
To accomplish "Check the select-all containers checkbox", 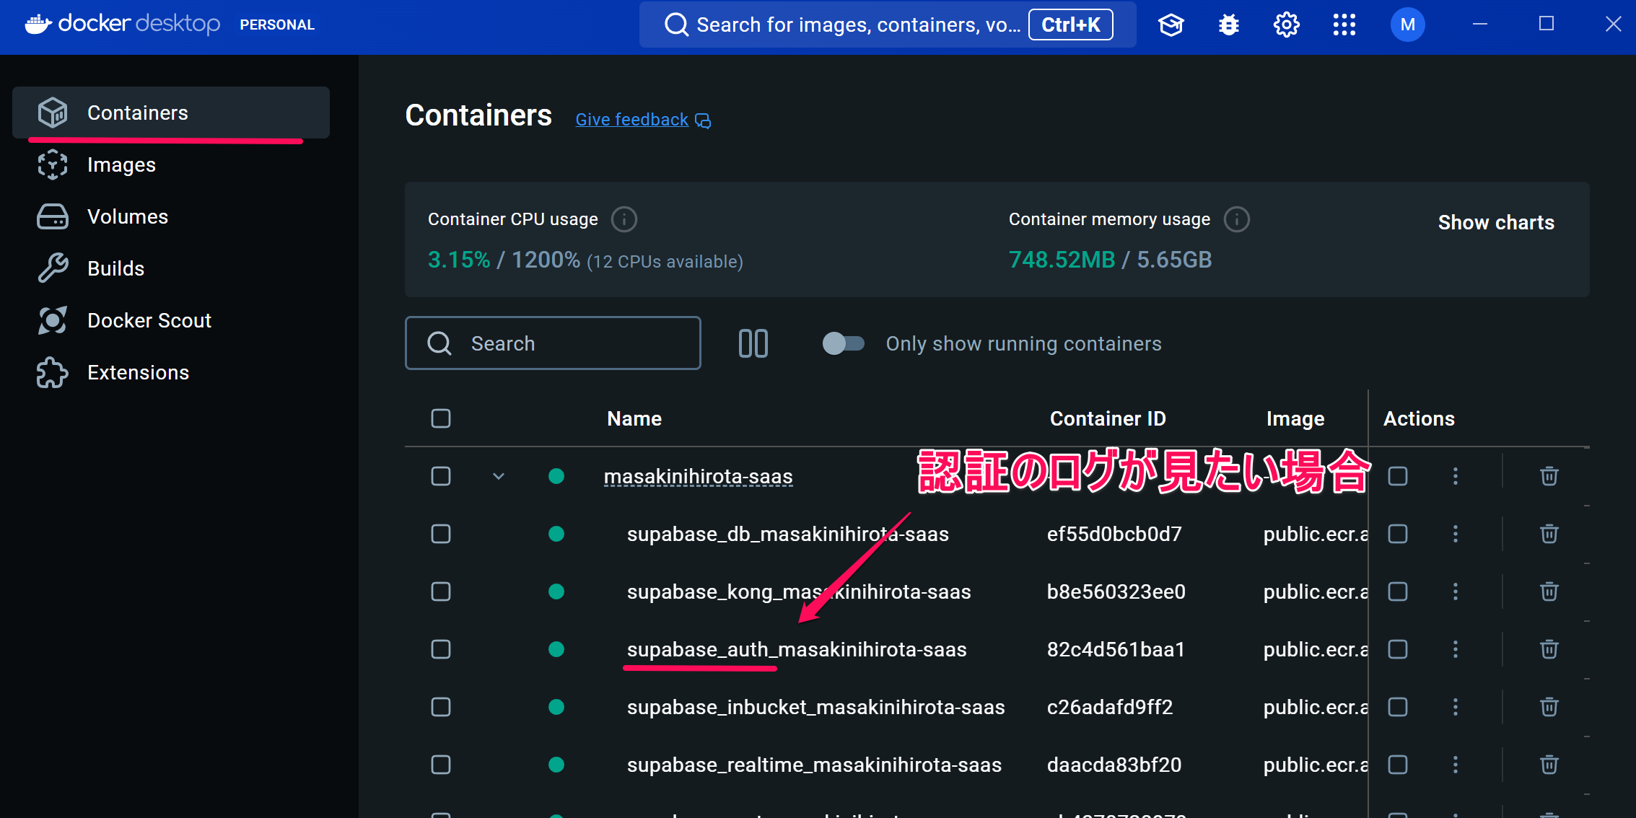I will pyautogui.click(x=441, y=418).
